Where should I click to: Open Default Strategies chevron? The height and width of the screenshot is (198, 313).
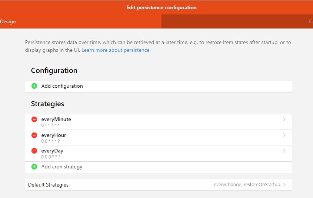(x=284, y=185)
